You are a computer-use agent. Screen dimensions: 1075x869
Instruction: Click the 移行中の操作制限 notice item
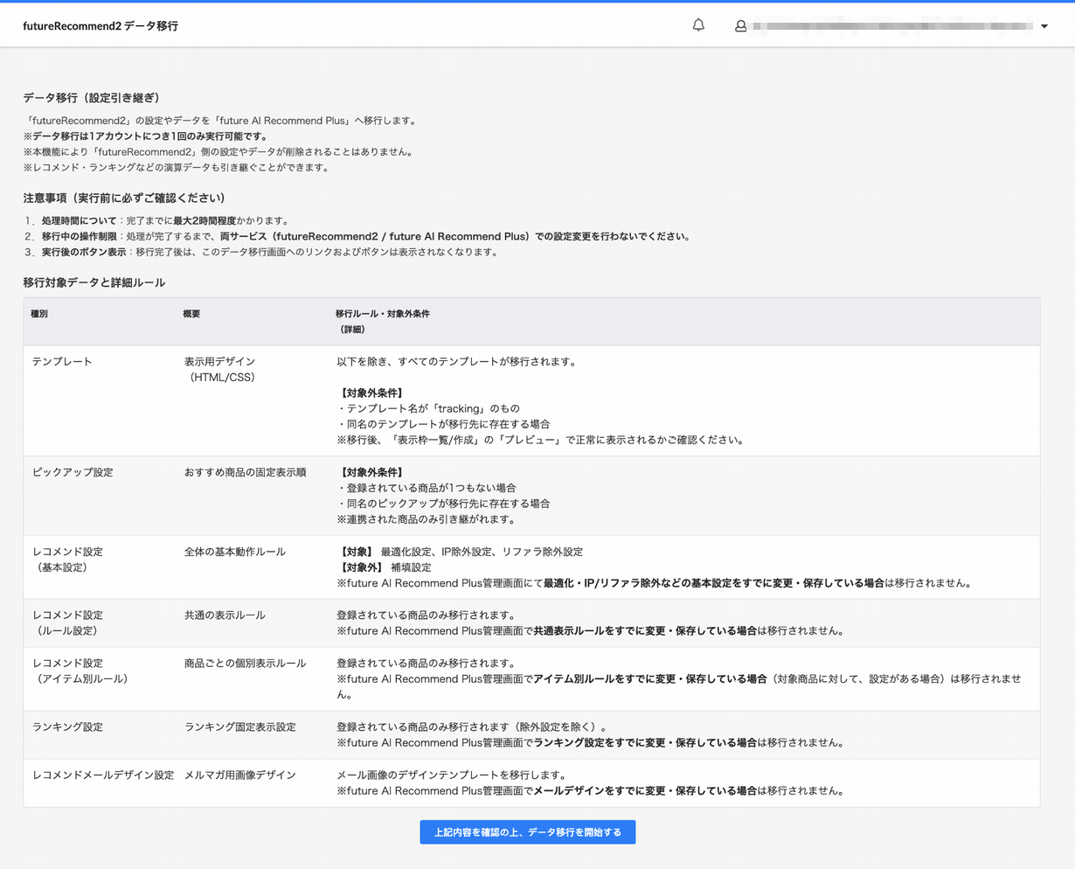[x=357, y=236]
